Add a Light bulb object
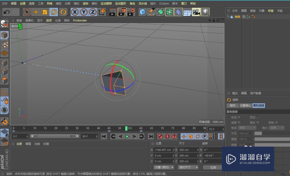The image size is (290, 176). (205, 12)
